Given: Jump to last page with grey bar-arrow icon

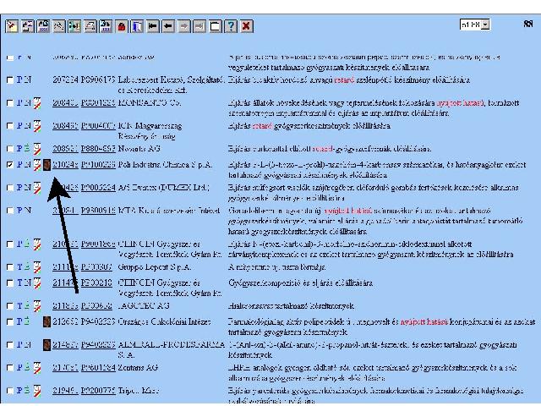Looking at the screenshot, I should [199, 26].
